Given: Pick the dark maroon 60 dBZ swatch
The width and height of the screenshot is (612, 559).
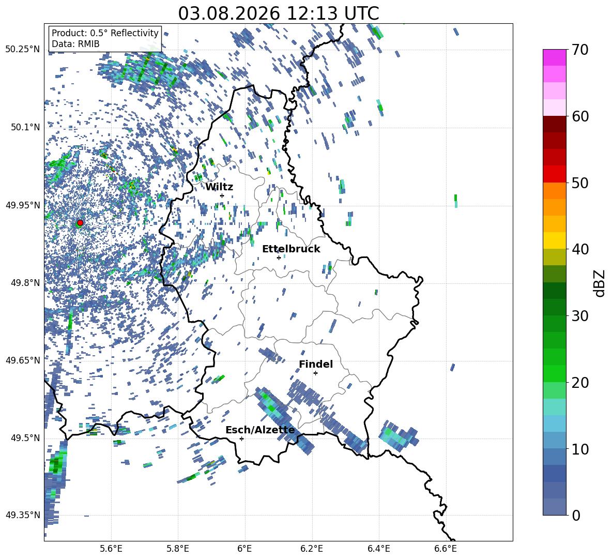Looking at the screenshot, I should click(x=554, y=124).
